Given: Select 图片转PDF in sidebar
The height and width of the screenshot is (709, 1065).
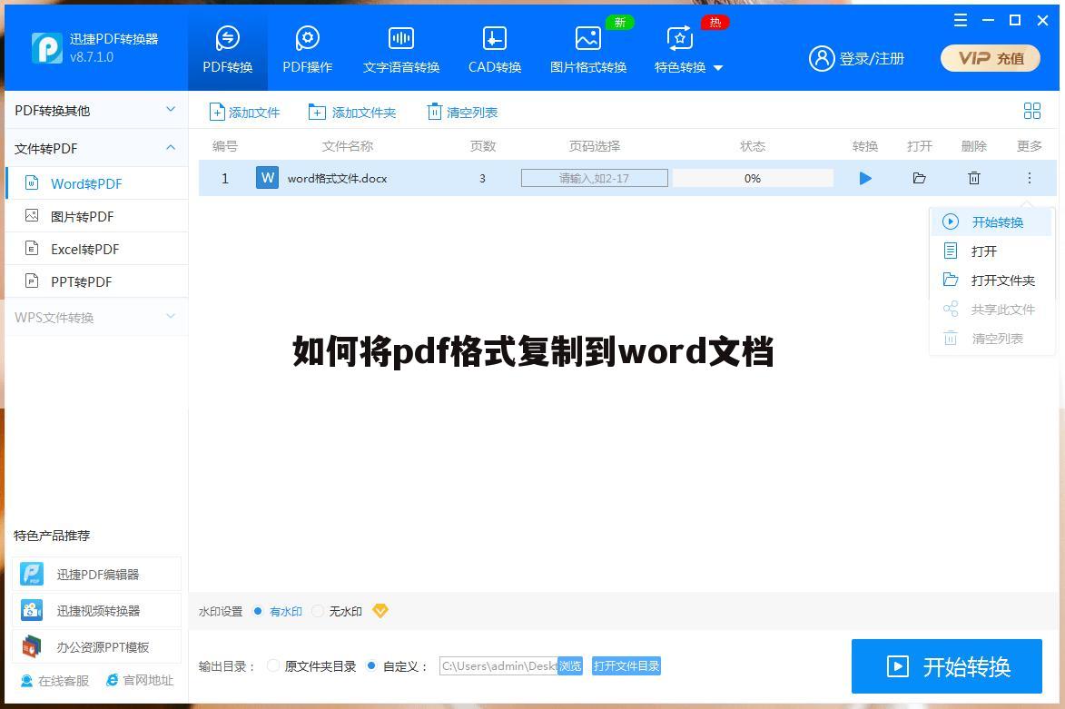Looking at the screenshot, I should click(96, 216).
